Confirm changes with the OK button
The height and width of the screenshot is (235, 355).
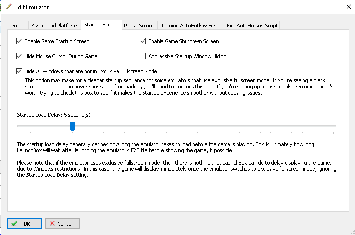(24, 224)
